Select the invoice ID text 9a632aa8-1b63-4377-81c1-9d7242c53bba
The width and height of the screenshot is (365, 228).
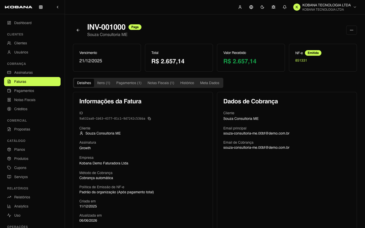point(112,119)
